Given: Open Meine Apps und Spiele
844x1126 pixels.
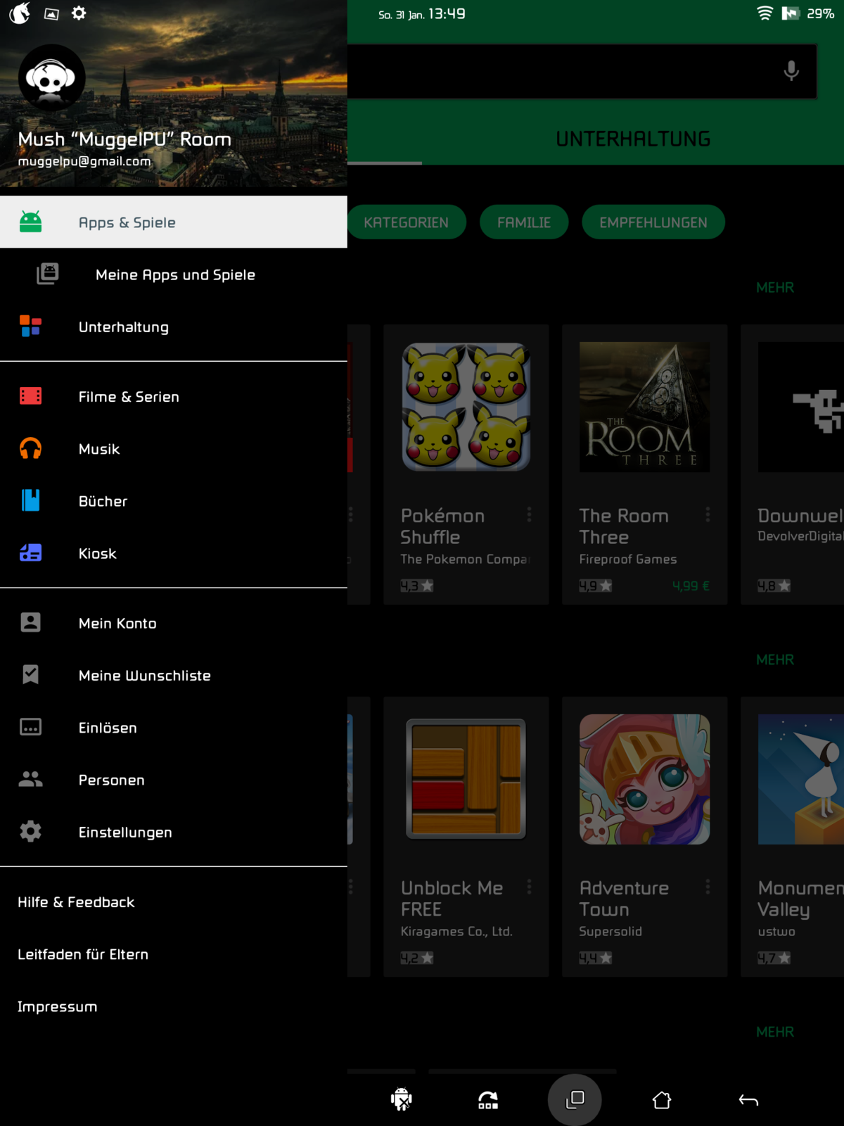Looking at the screenshot, I should 175,275.
